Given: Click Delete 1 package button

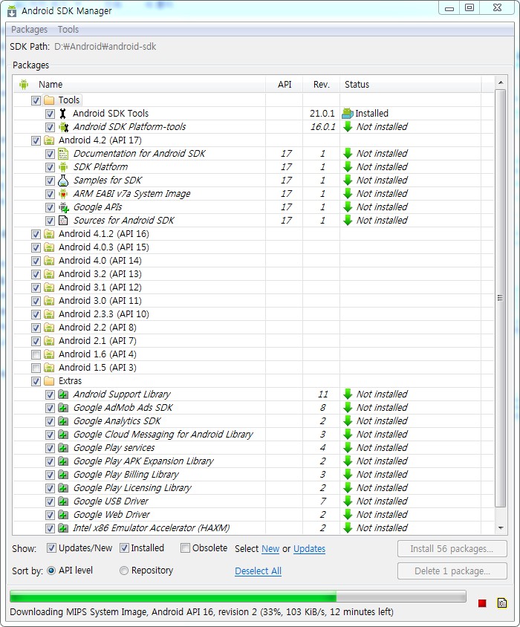Looking at the screenshot, I should click(452, 571).
